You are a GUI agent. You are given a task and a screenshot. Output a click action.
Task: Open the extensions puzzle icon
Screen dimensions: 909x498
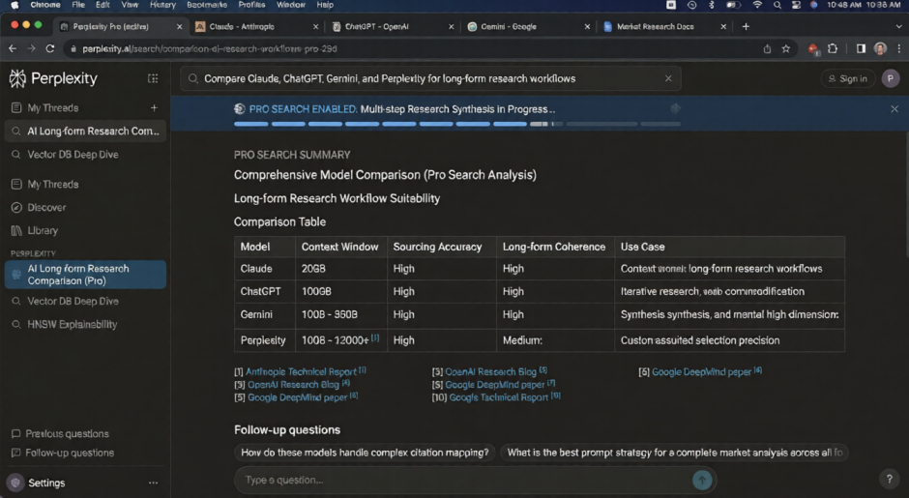[x=833, y=48]
